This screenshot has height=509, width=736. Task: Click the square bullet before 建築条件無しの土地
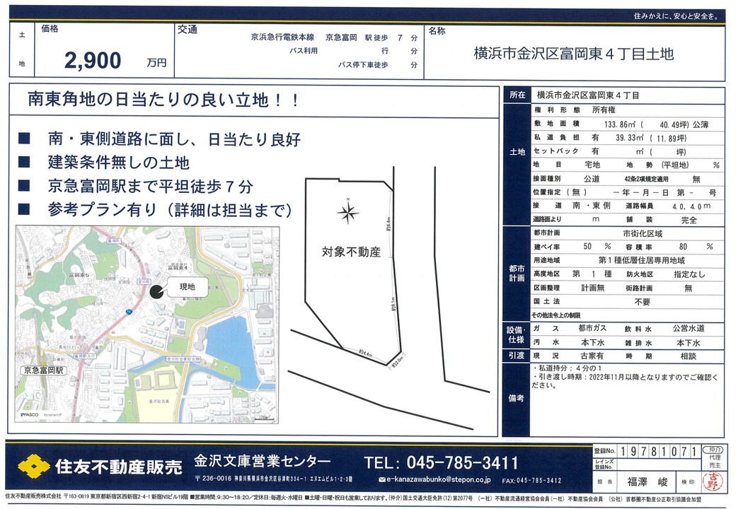[26, 163]
